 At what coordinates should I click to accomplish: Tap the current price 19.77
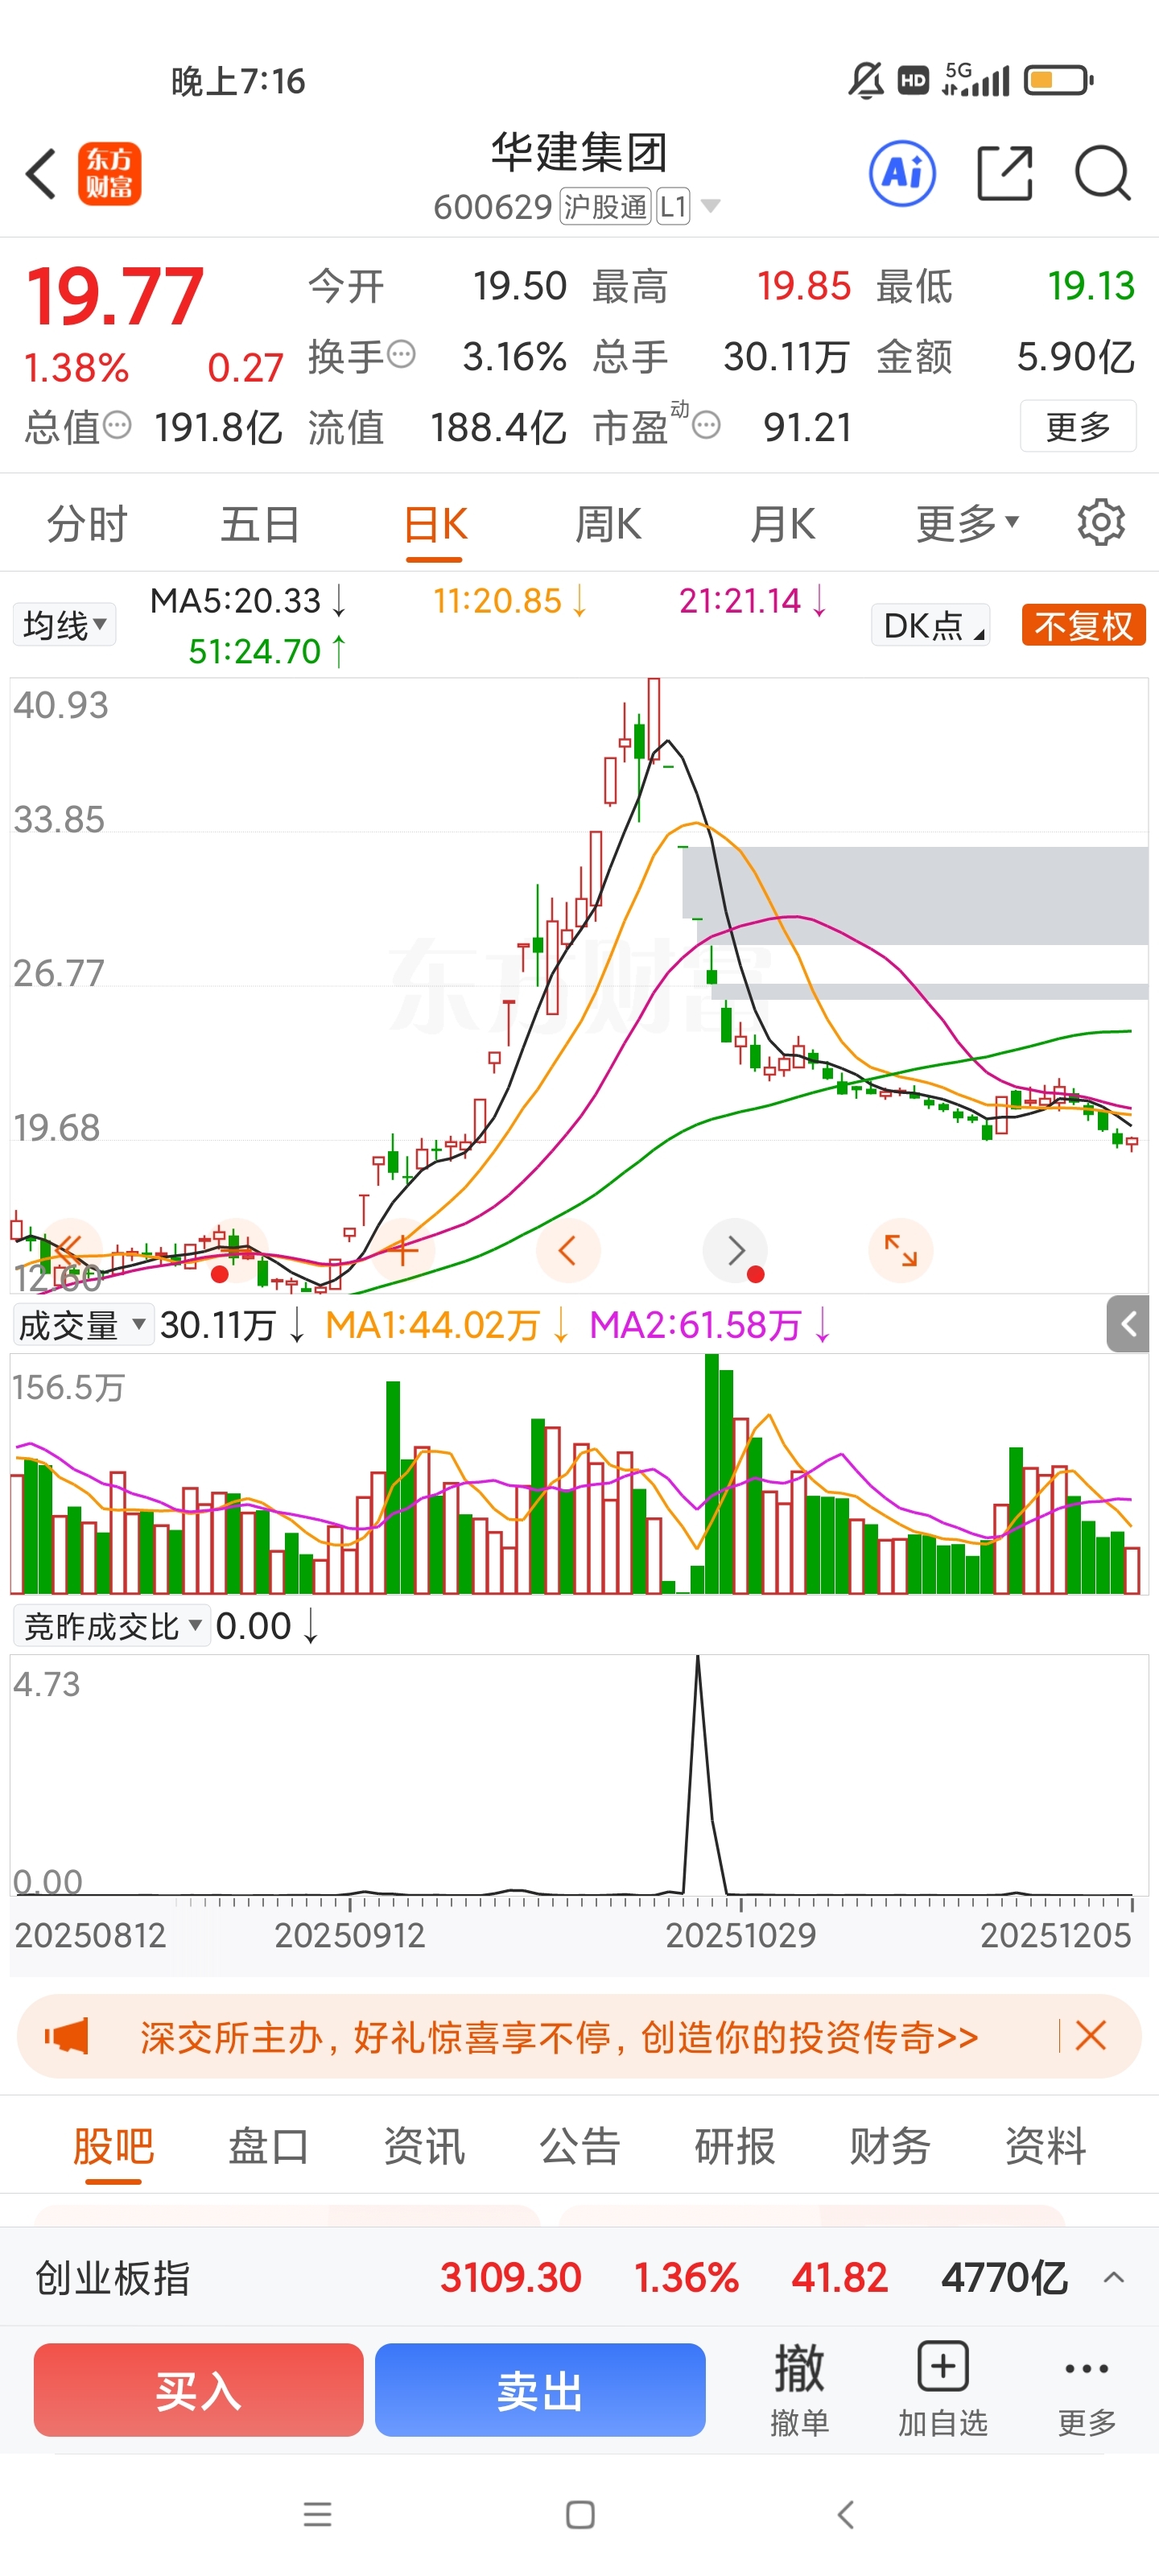click(115, 296)
